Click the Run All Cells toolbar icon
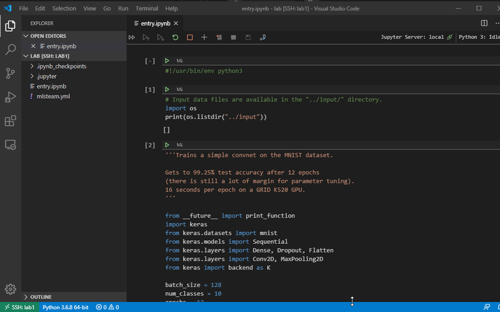Screen dimensions: 500x312 pos(132,38)
